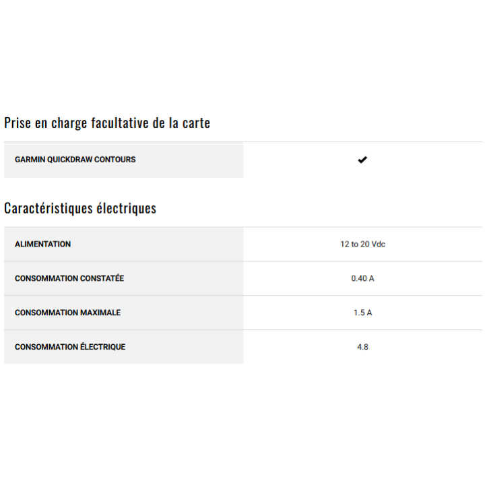485x485 pixels.
Task: Click 'Vdc' in the power supply value
Action: pos(378,245)
